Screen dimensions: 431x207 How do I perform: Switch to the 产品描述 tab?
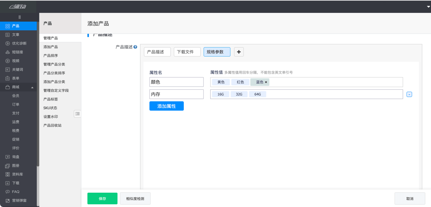[x=157, y=52]
